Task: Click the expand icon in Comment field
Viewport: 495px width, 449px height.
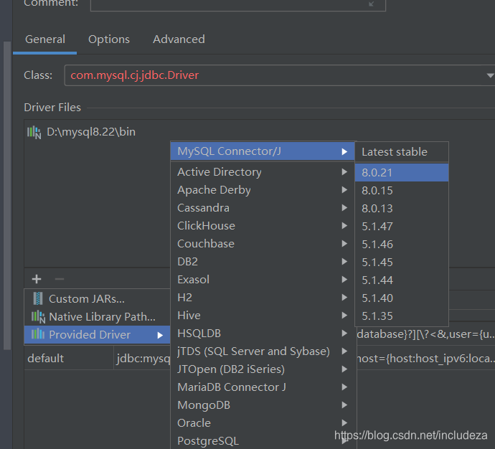Action: coord(372,4)
